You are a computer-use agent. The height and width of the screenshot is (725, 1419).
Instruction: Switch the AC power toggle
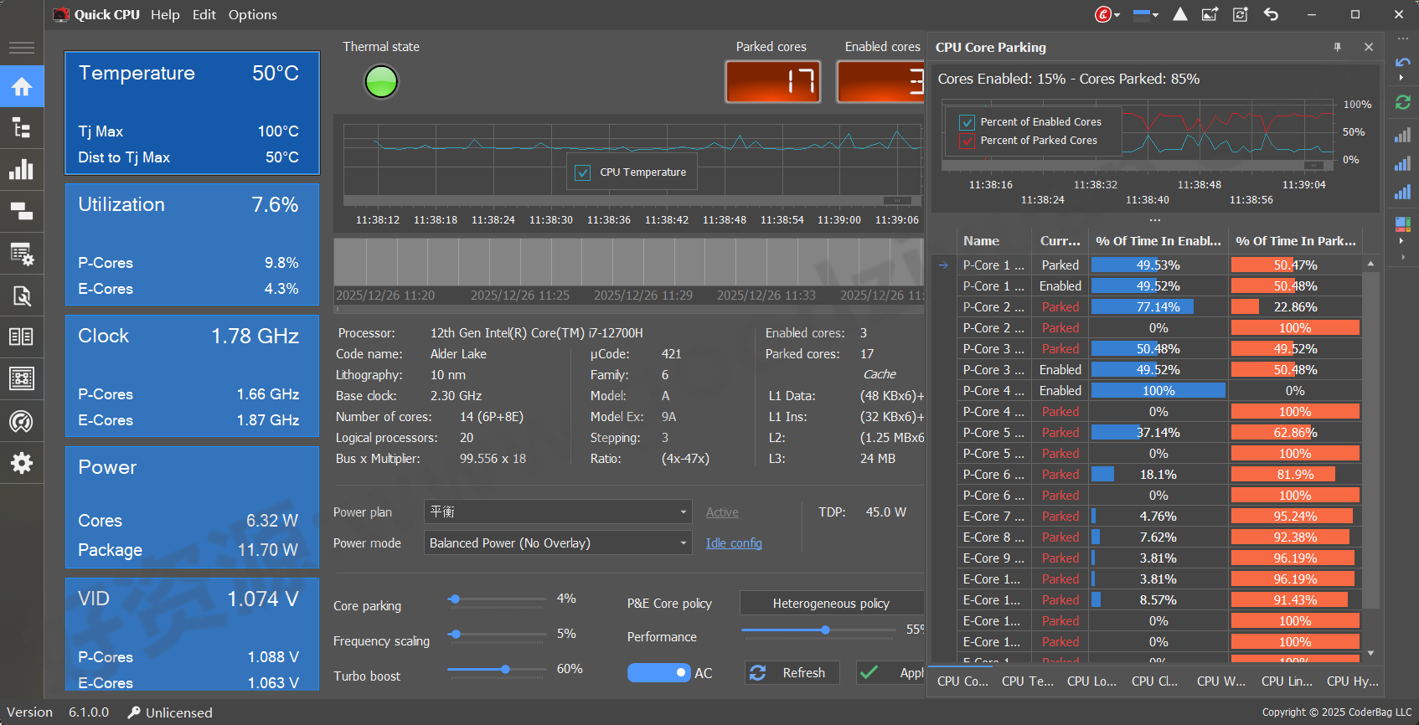[659, 672]
